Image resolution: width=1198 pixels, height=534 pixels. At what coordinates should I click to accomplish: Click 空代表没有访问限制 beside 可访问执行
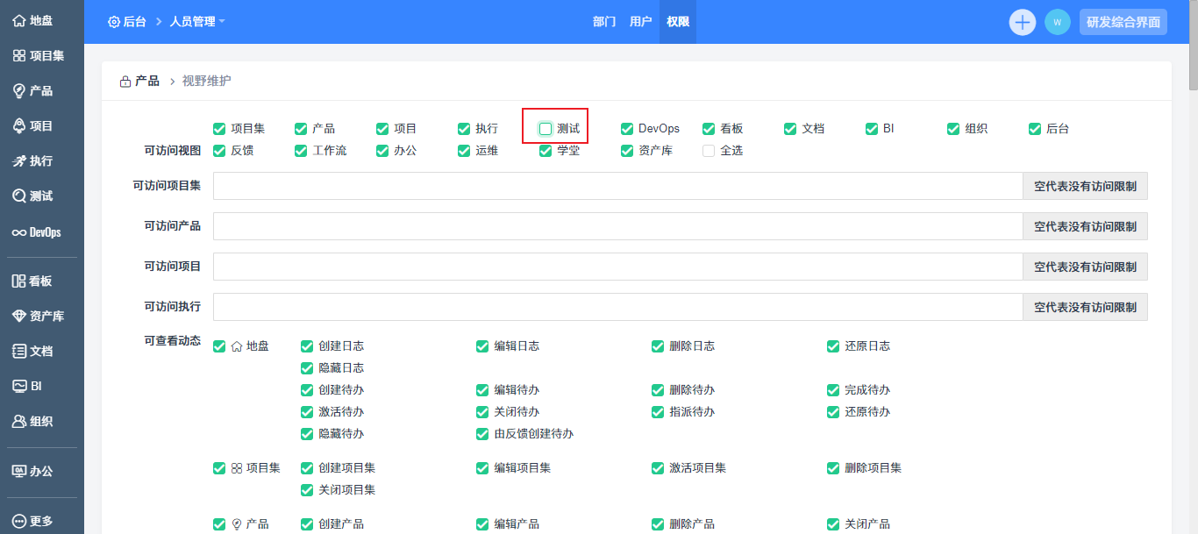1085,307
